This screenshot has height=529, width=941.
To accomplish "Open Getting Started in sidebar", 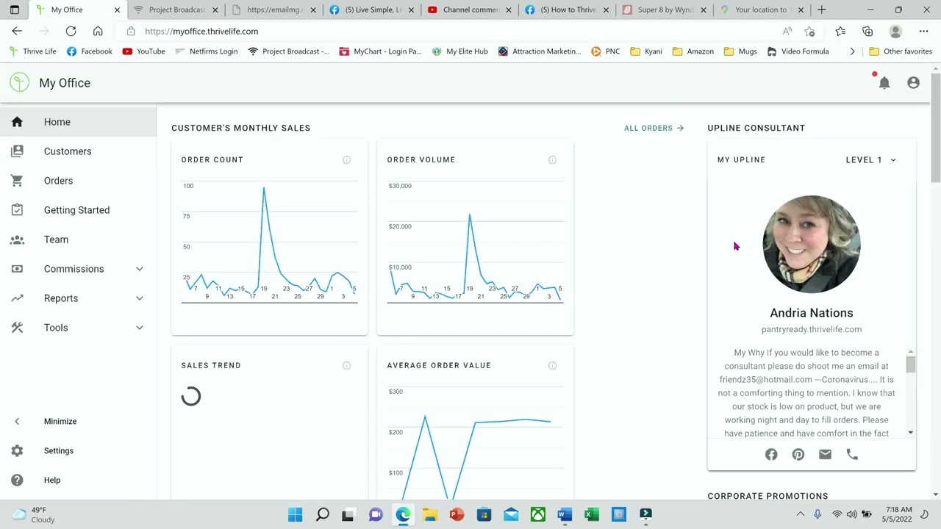I will click(x=78, y=210).
